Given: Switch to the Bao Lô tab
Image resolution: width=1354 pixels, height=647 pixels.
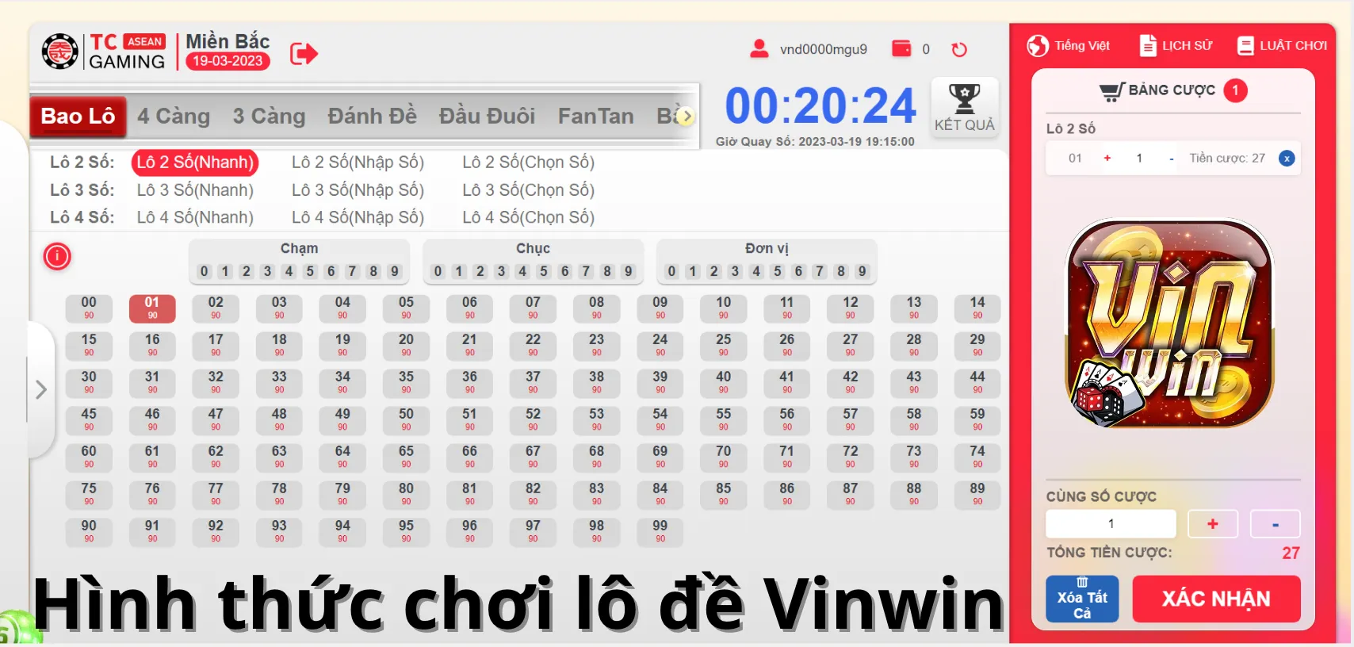Looking at the screenshot, I should (x=78, y=117).
